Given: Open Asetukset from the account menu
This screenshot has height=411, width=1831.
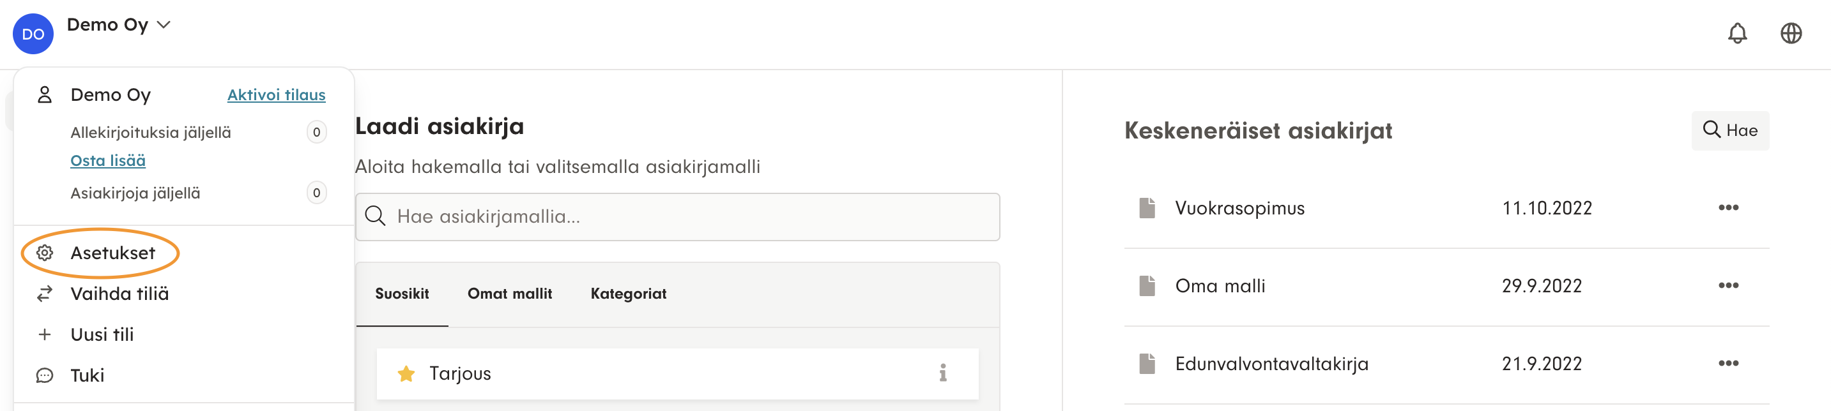Looking at the screenshot, I should click(112, 253).
